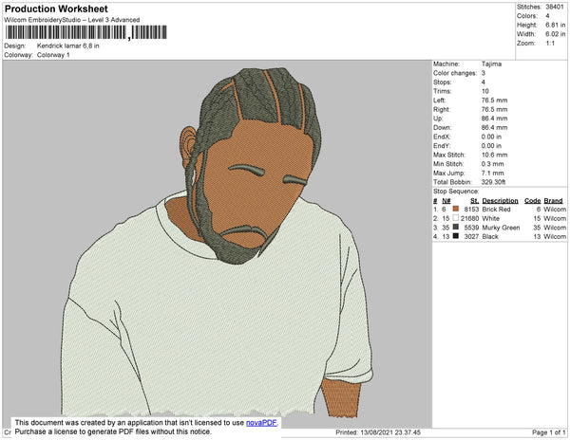Click the Max Stitch value 10.6 mm

[494, 155]
